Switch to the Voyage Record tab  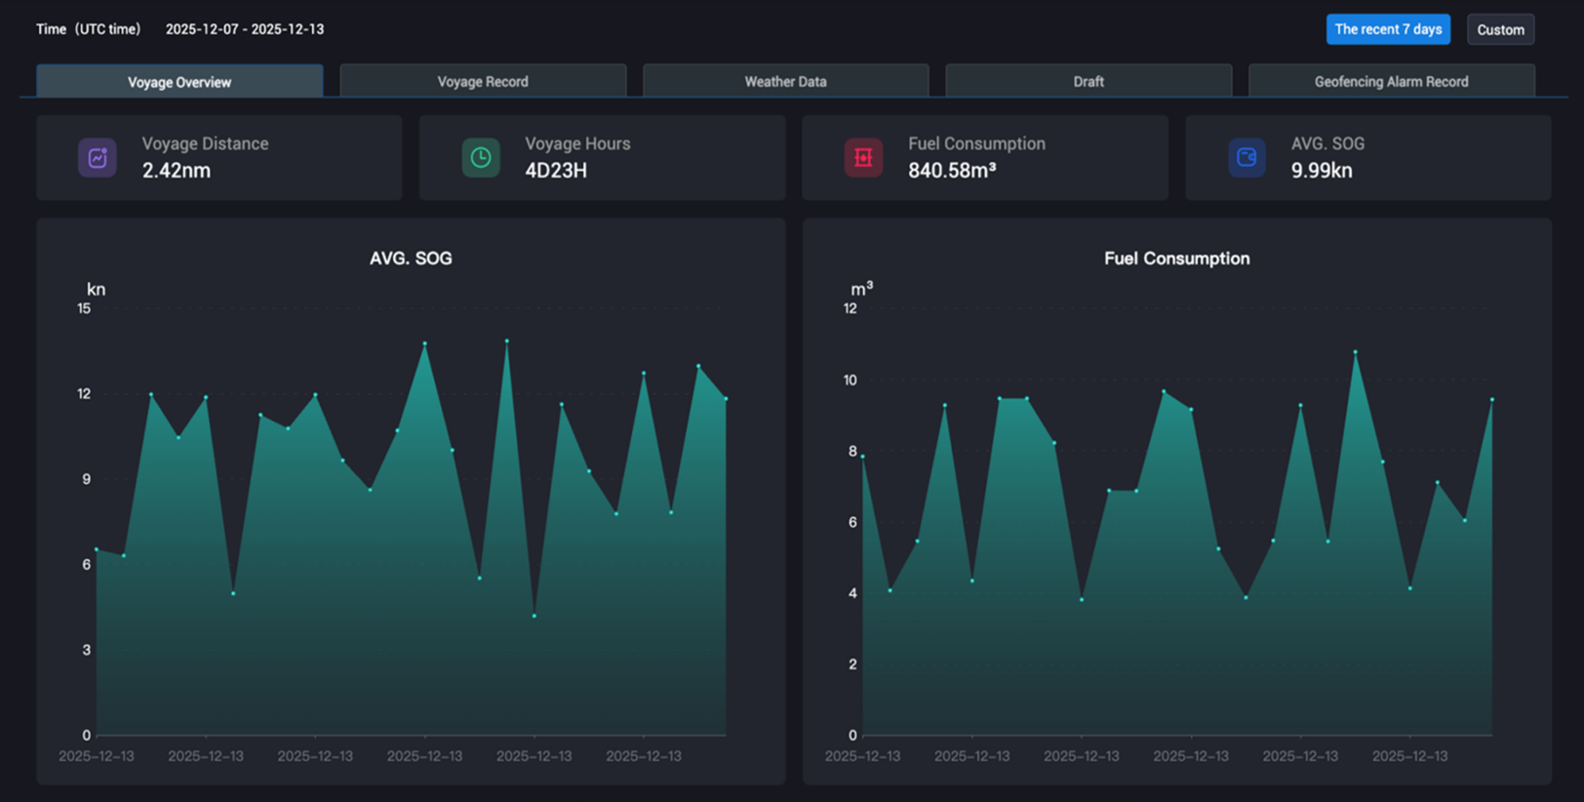pyautogui.click(x=483, y=82)
